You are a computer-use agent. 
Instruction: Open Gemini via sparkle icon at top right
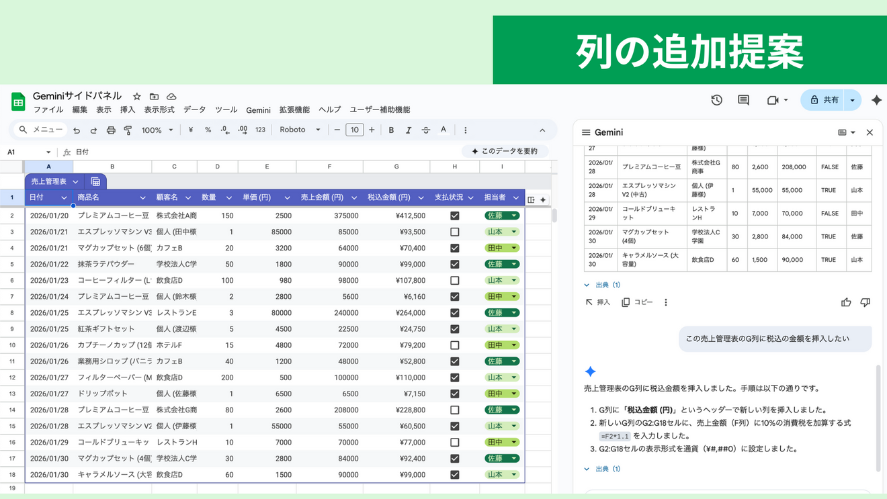pos(876,100)
